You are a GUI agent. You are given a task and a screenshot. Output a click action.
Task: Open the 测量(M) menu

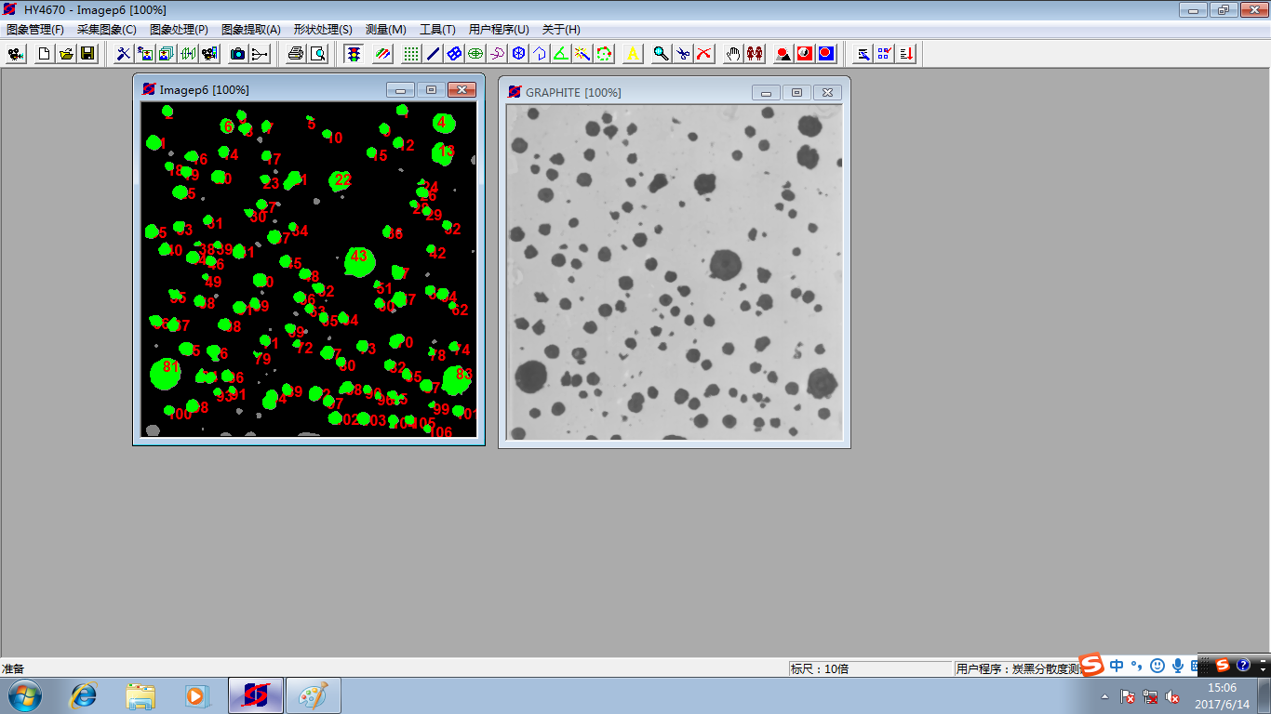coord(386,30)
